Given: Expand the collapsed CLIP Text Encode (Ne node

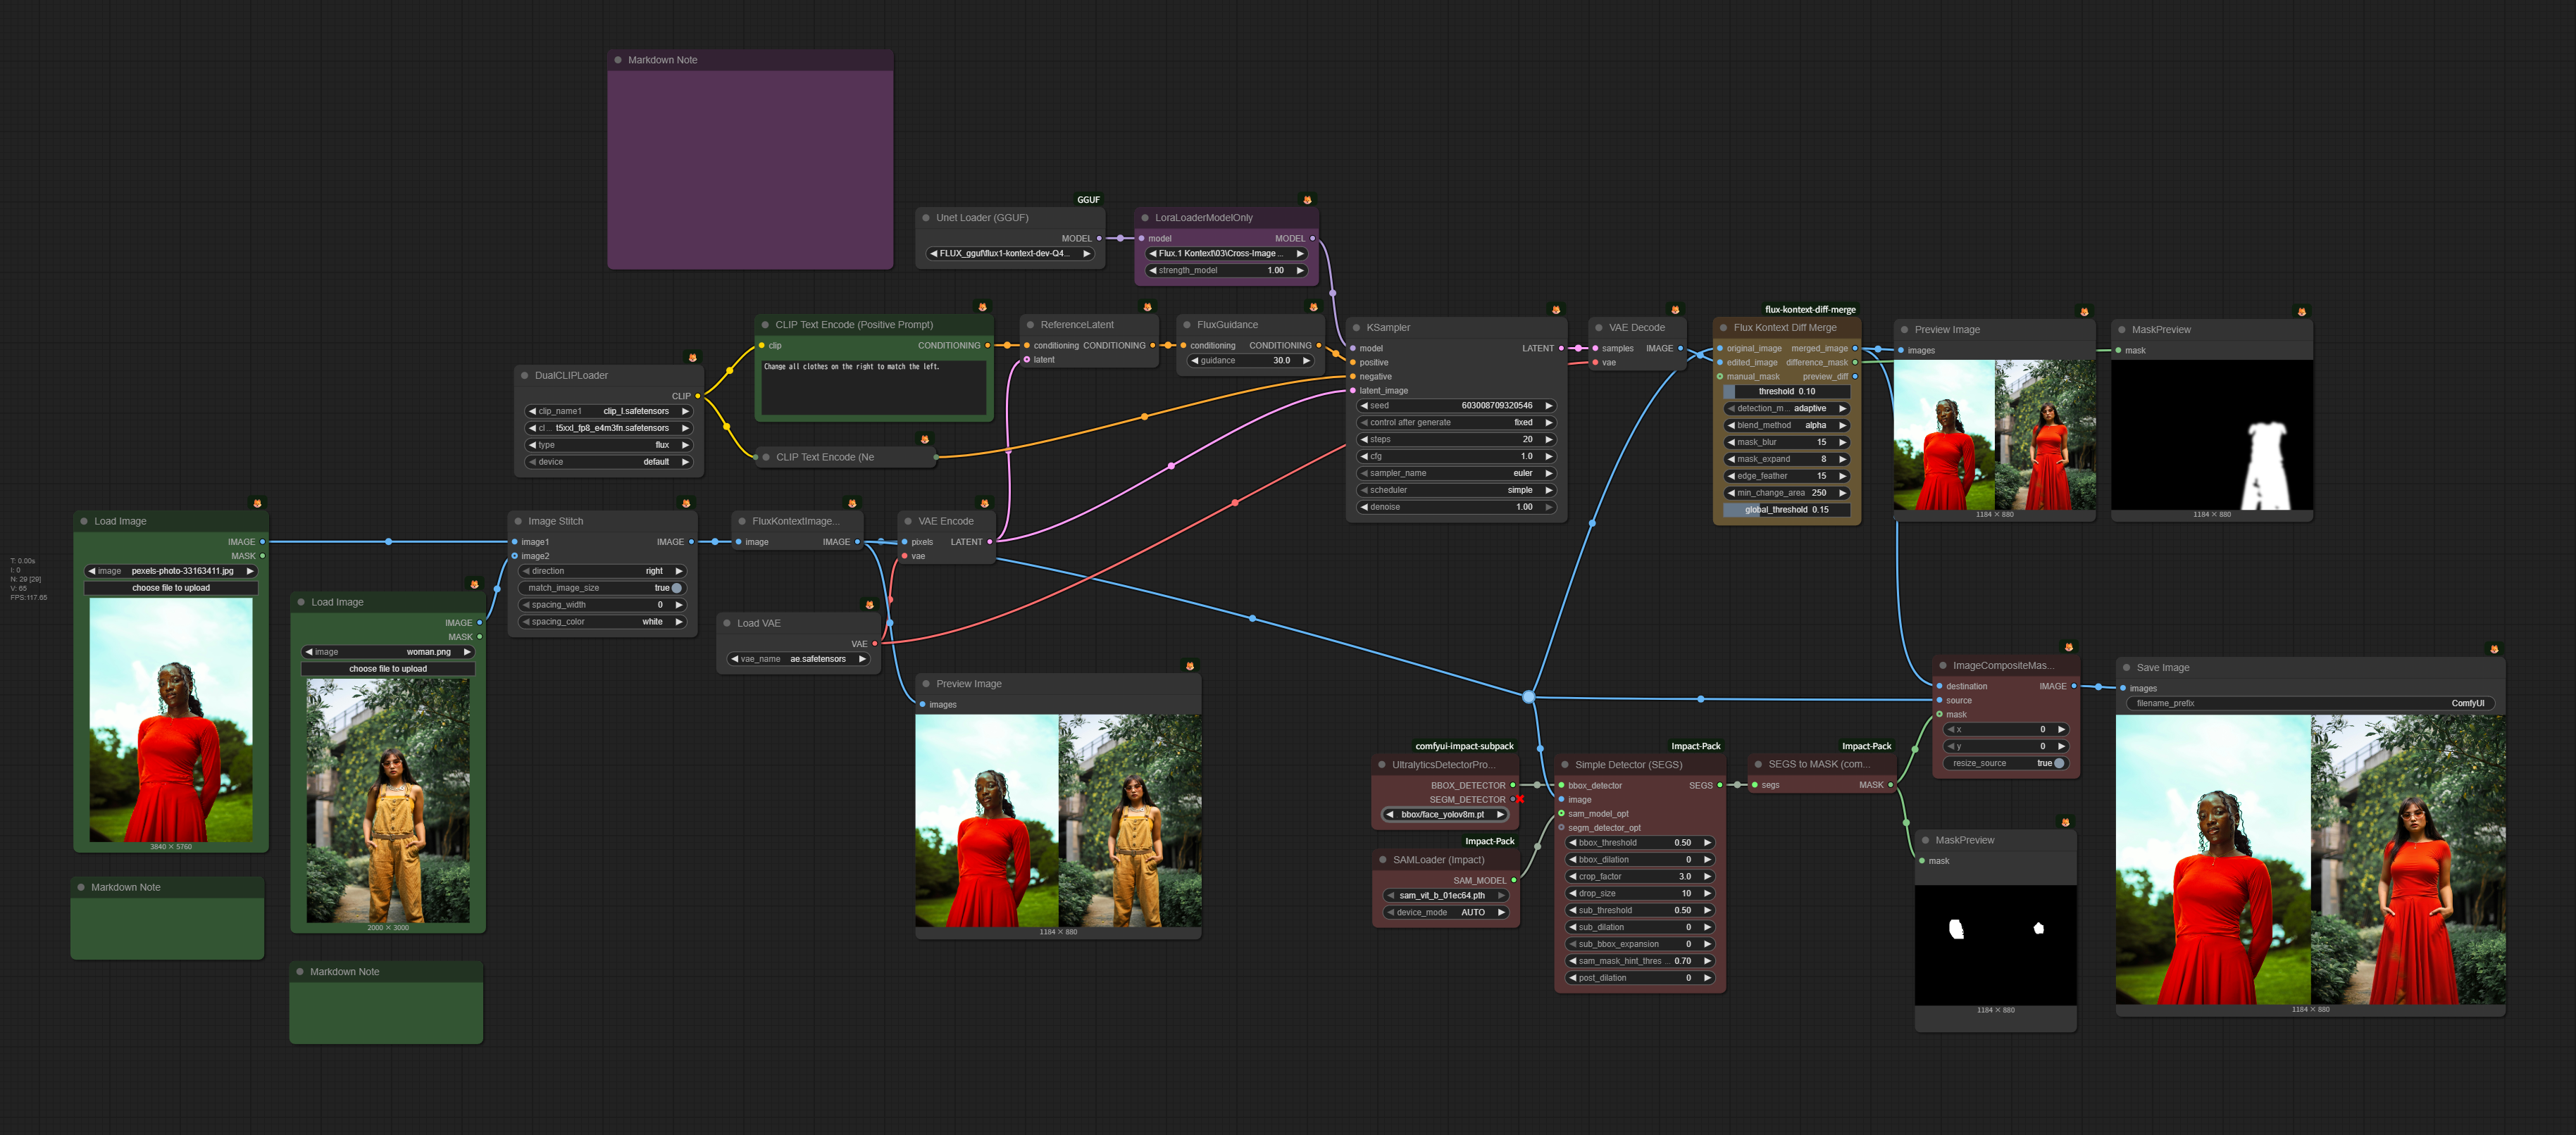Looking at the screenshot, I should (765, 458).
